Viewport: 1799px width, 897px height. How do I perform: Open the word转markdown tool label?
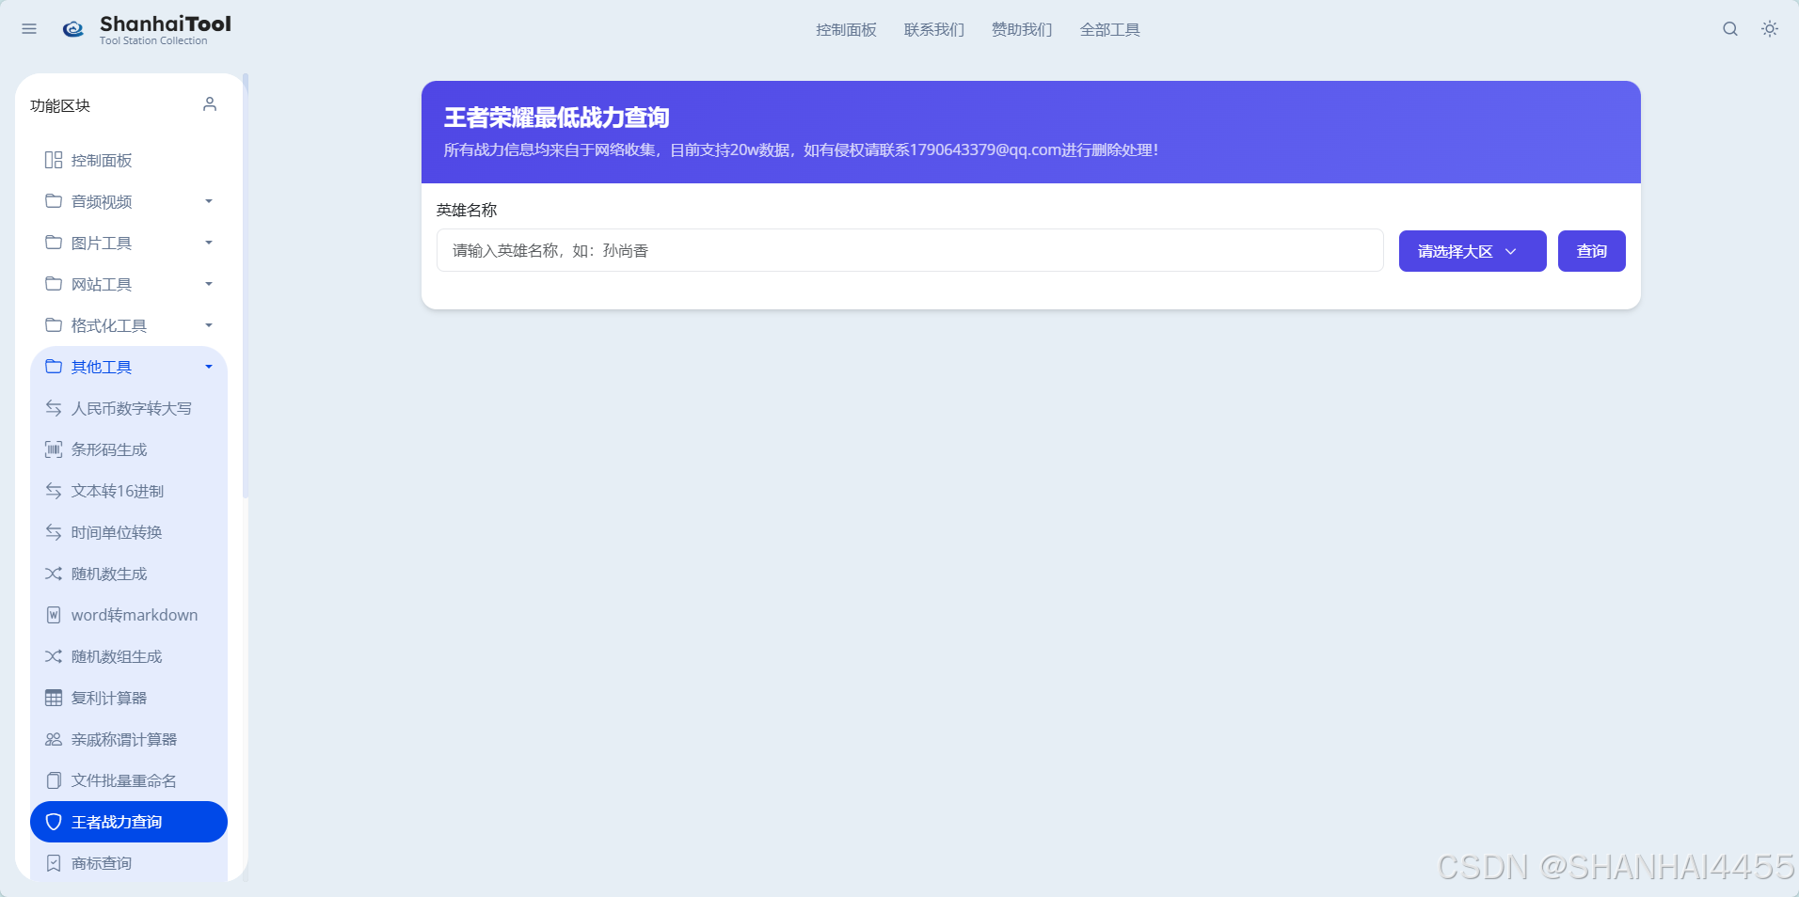coord(135,615)
